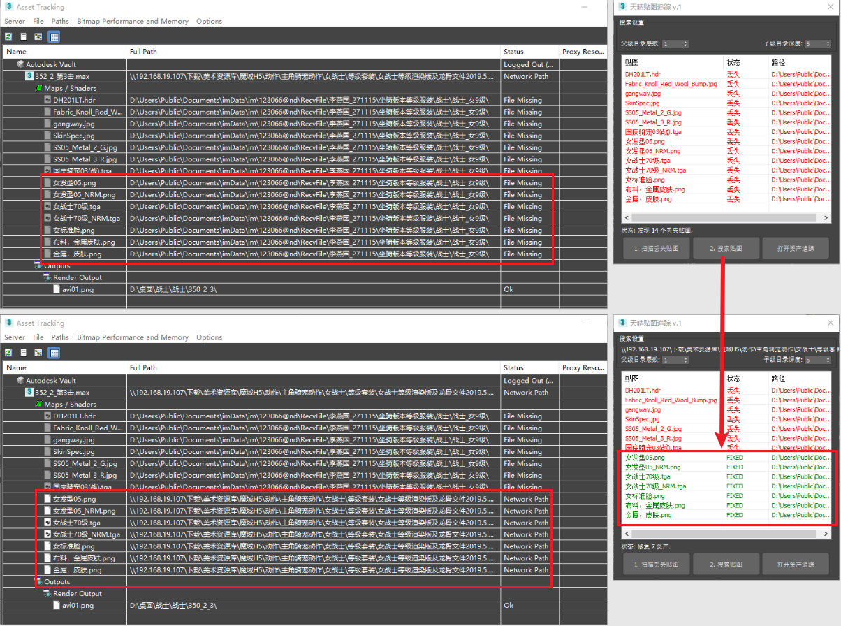Select Tree View icon in lower Asset Tracking toolbar
841x626 pixels.
pyautogui.click(x=38, y=352)
